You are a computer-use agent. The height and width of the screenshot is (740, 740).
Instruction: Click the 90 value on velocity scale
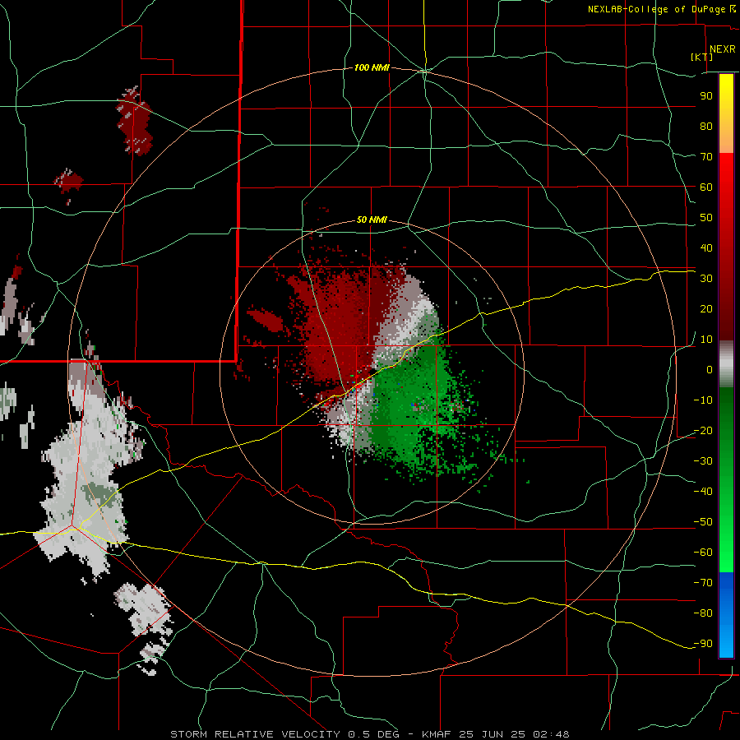[x=706, y=96]
